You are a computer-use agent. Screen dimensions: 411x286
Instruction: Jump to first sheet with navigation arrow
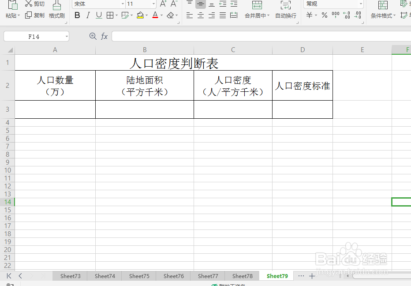click(9, 276)
